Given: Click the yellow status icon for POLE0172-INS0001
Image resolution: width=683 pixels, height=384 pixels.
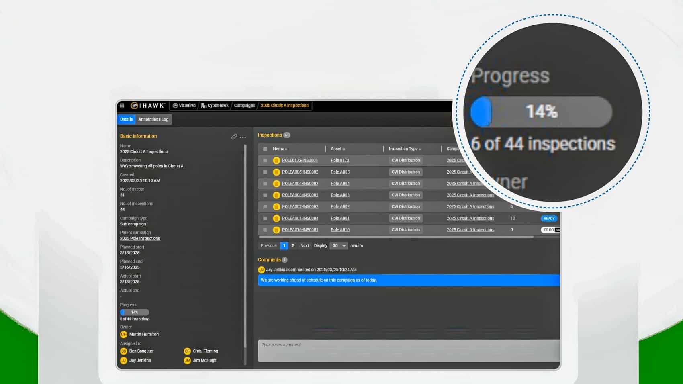Looking at the screenshot, I should coord(276,161).
